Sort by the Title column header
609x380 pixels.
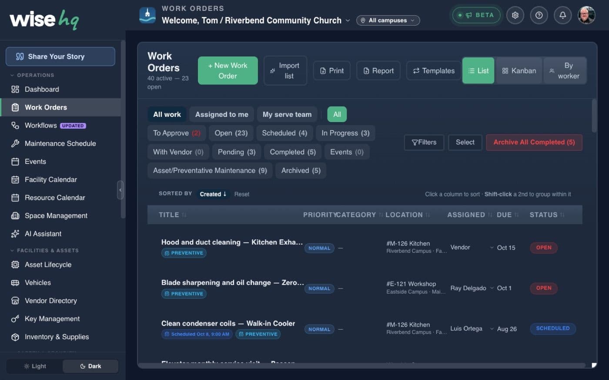pos(172,215)
